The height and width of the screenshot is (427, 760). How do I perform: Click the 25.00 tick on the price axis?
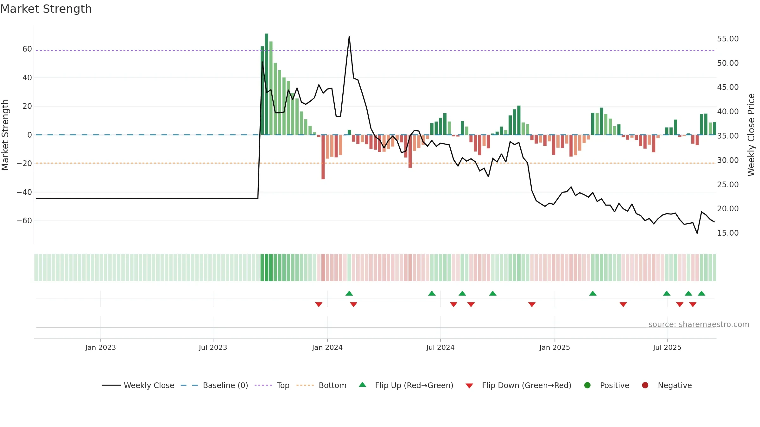pos(728,185)
